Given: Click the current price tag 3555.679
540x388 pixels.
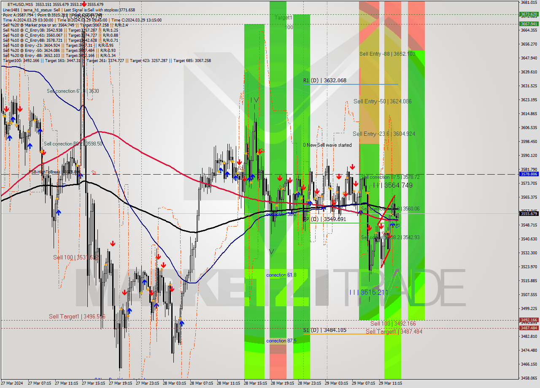Looking at the screenshot, I should pyautogui.click(x=529, y=213).
